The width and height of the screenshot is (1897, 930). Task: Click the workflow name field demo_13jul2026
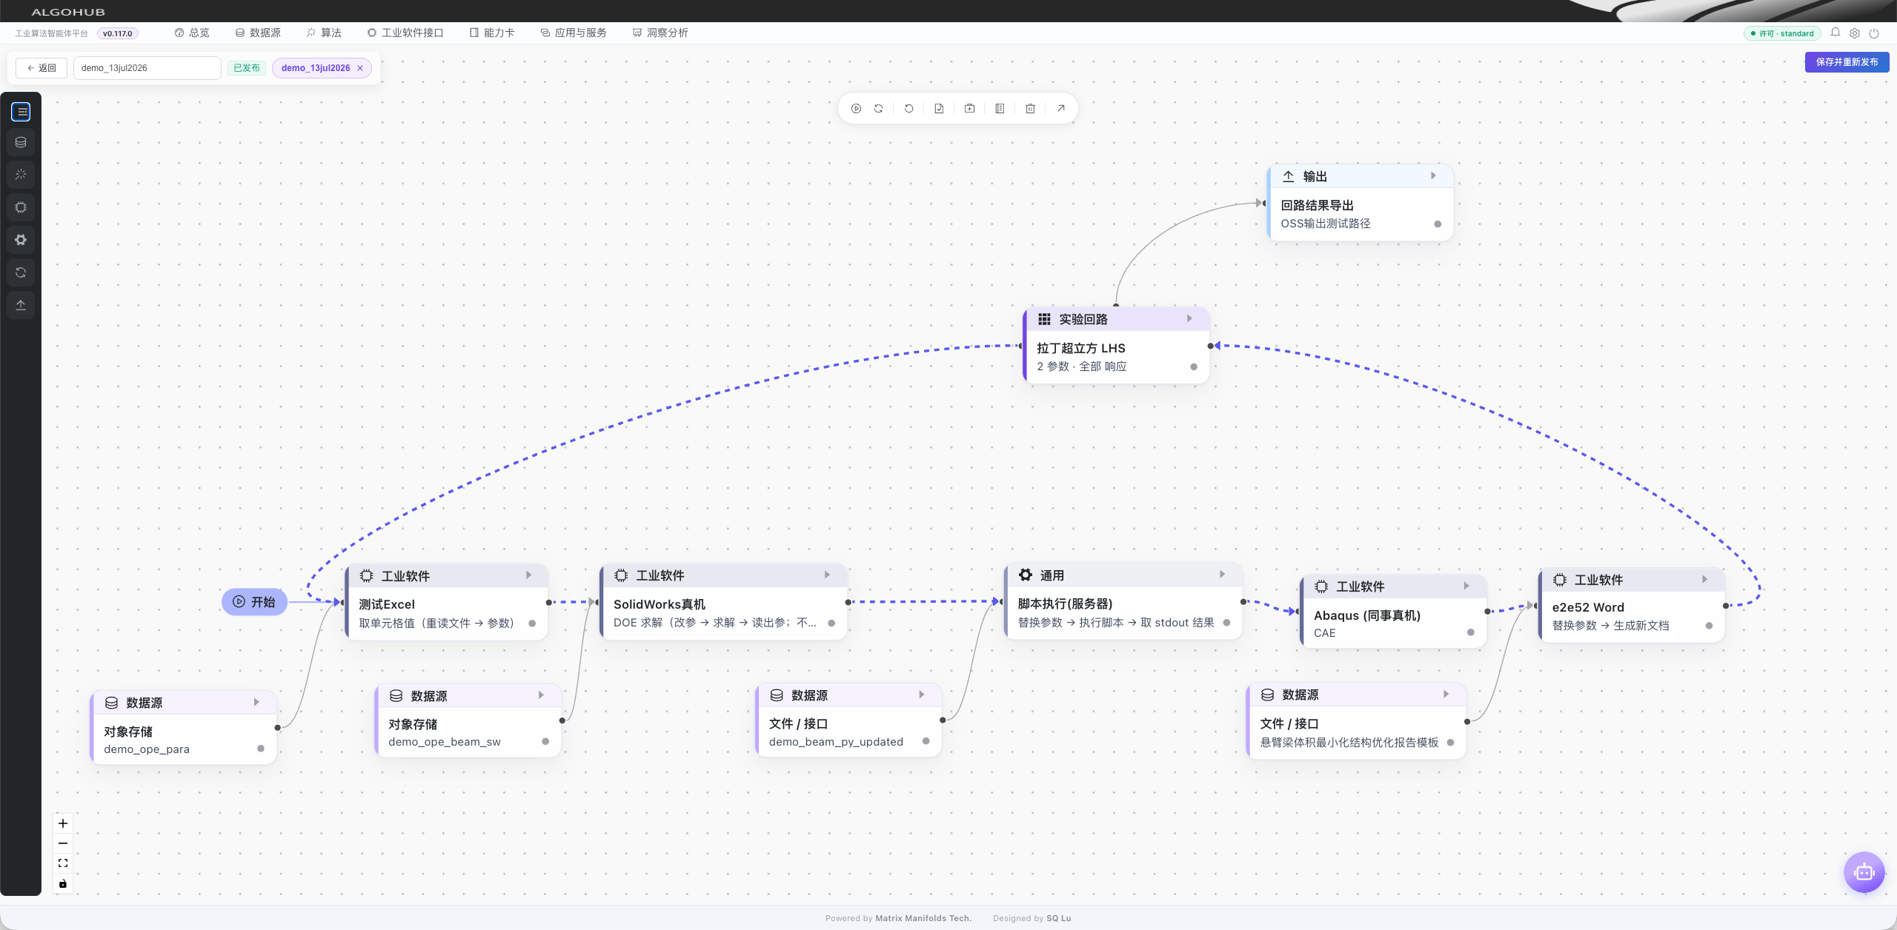pos(147,68)
